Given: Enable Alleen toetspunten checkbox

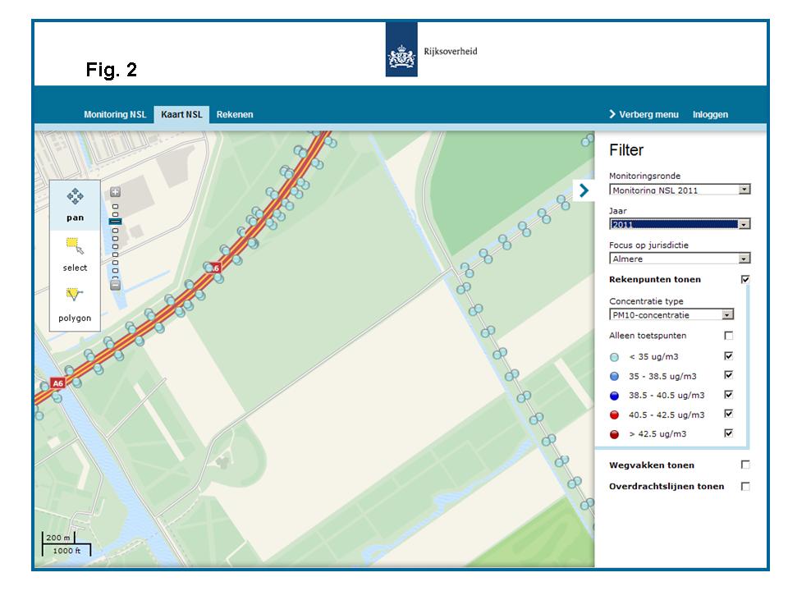Looking at the screenshot, I should 729,335.
